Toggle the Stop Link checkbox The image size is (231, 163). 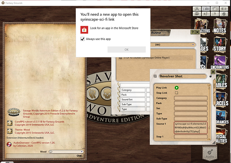[x=176, y=93]
